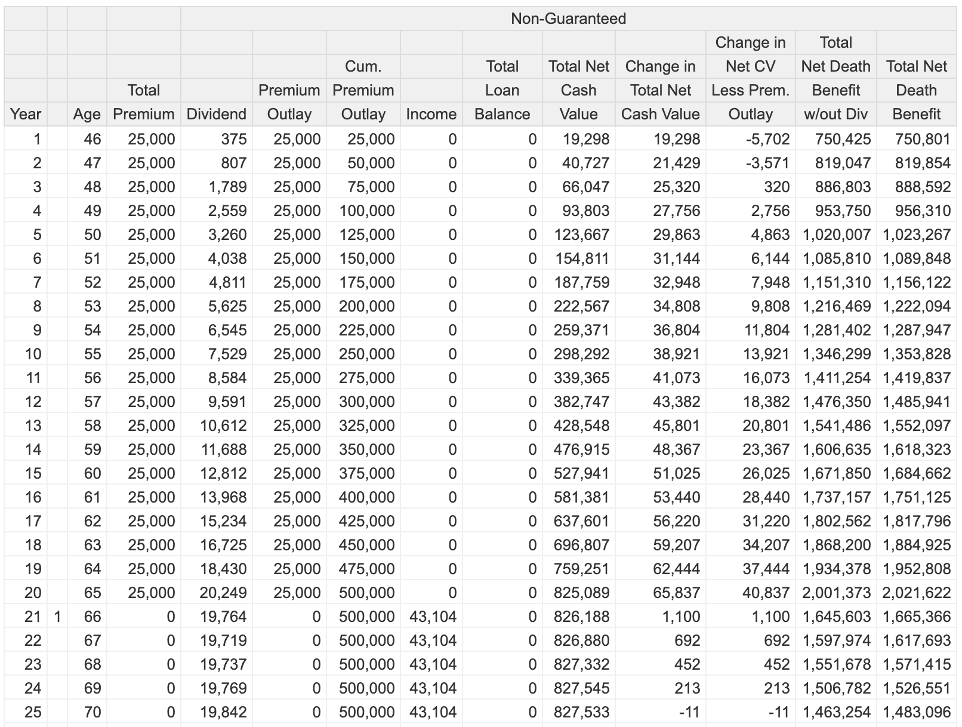Screen dimensions: 962x727
Task: Click the 826,188 cash value
Action: [579, 617]
